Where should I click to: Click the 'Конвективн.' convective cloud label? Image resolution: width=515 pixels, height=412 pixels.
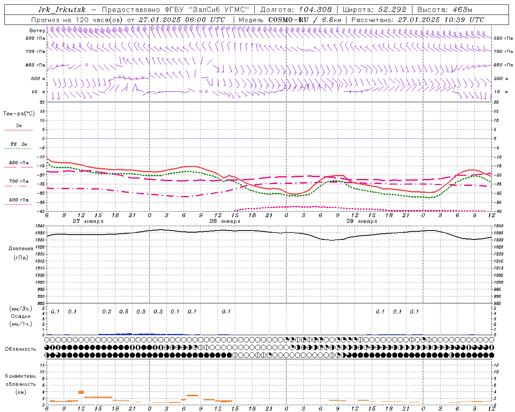21,376
